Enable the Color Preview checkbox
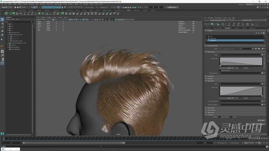This screenshot has width=269, height=151. point(220,117)
